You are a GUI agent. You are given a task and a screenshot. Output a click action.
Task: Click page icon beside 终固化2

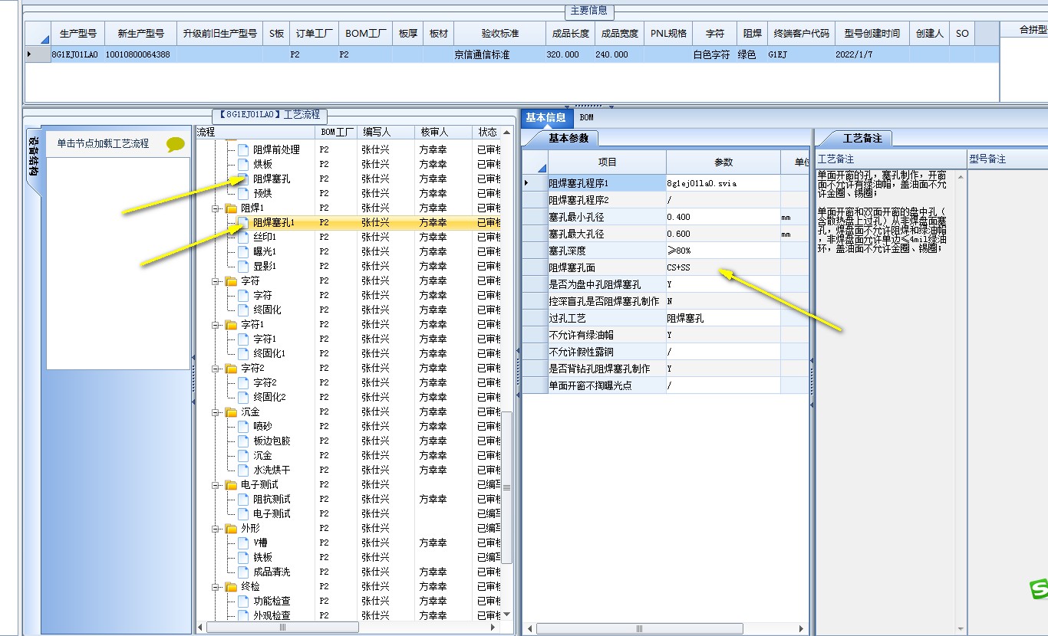click(243, 397)
